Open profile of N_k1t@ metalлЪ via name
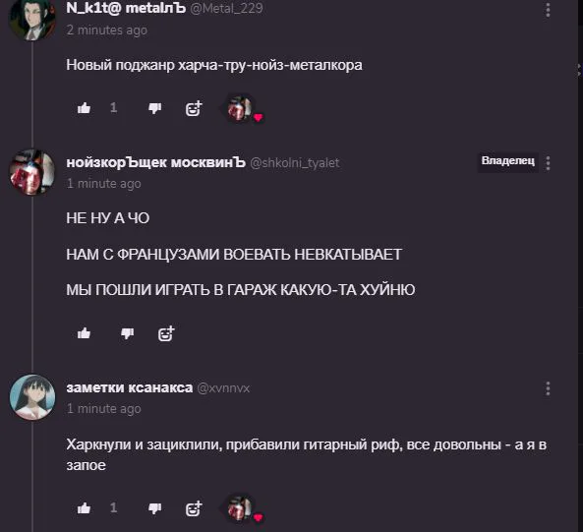Viewport: 583px width, 532px height. [x=126, y=8]
